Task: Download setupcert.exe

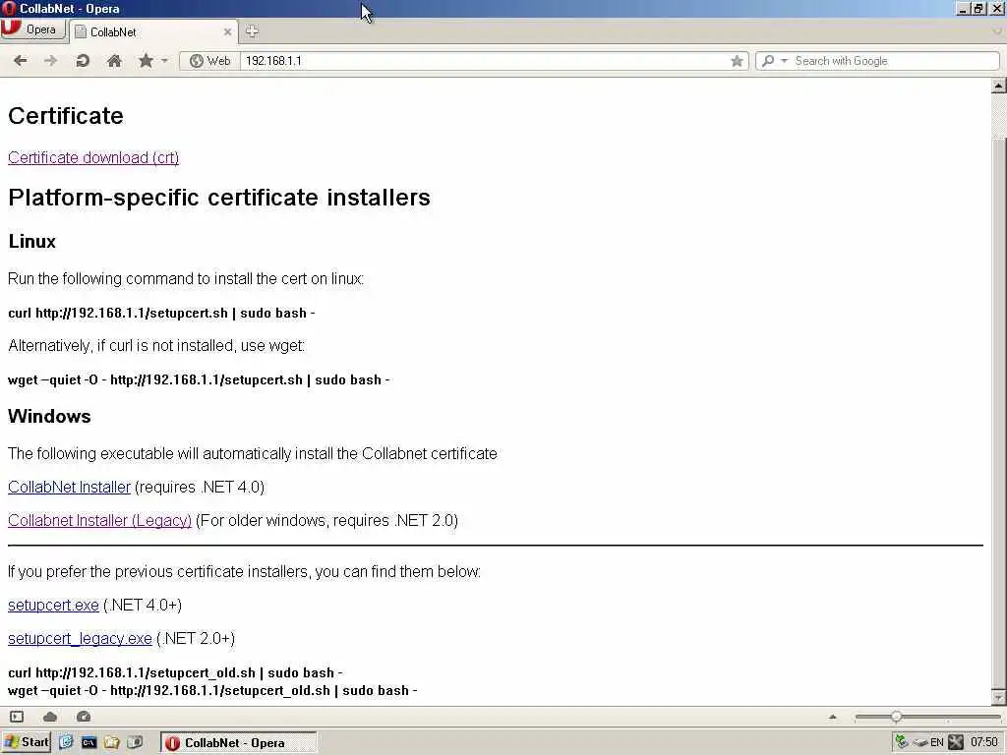Action: [53, 606]
